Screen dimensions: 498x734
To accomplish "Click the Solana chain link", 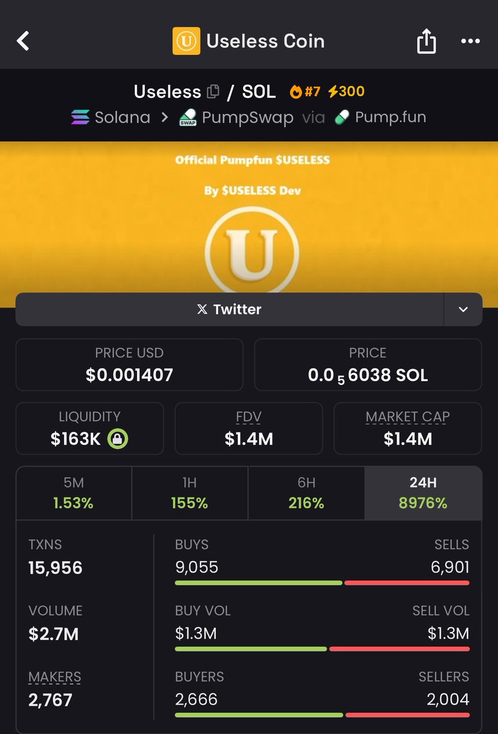I will click(x=111, y=117).
